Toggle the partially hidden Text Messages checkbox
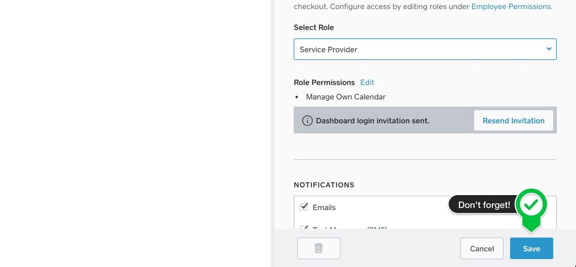This screenshot has height=267, width=576. [x=304, y=228]
